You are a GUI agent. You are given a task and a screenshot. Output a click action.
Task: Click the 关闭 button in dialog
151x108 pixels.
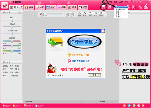point(95,75)
